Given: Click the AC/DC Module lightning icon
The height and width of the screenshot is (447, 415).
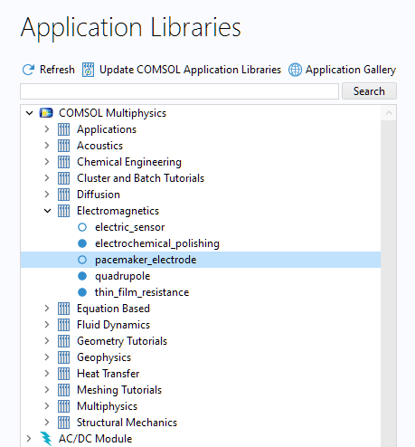Looking at the screenshot, I should tap(46, 439).
